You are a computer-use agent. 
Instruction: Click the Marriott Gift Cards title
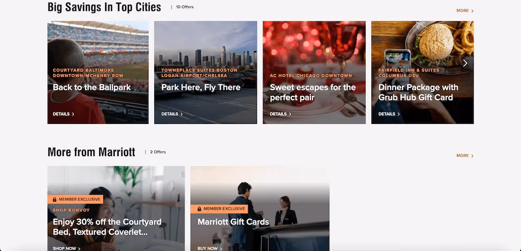click(x=233, y=222)
